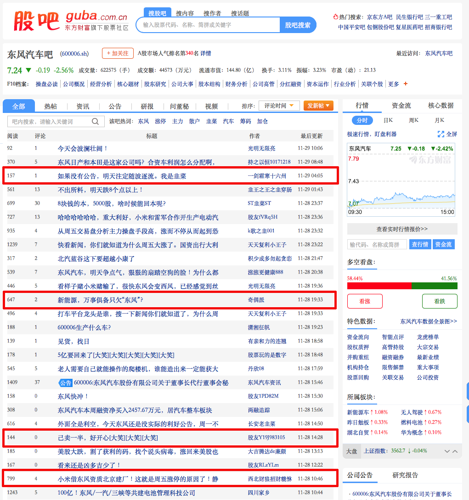Open 股东研究 F10 link
The width and height of the screenshot is (469, 500).
click(x=155, y=84)
